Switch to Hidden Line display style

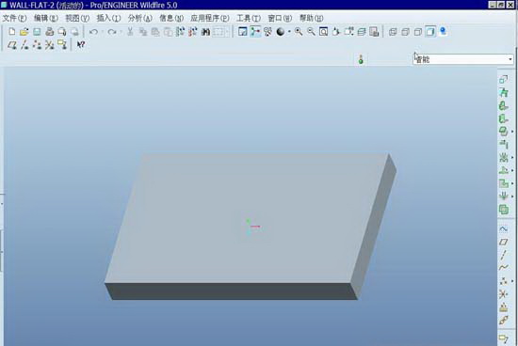[x=405, y=32]
